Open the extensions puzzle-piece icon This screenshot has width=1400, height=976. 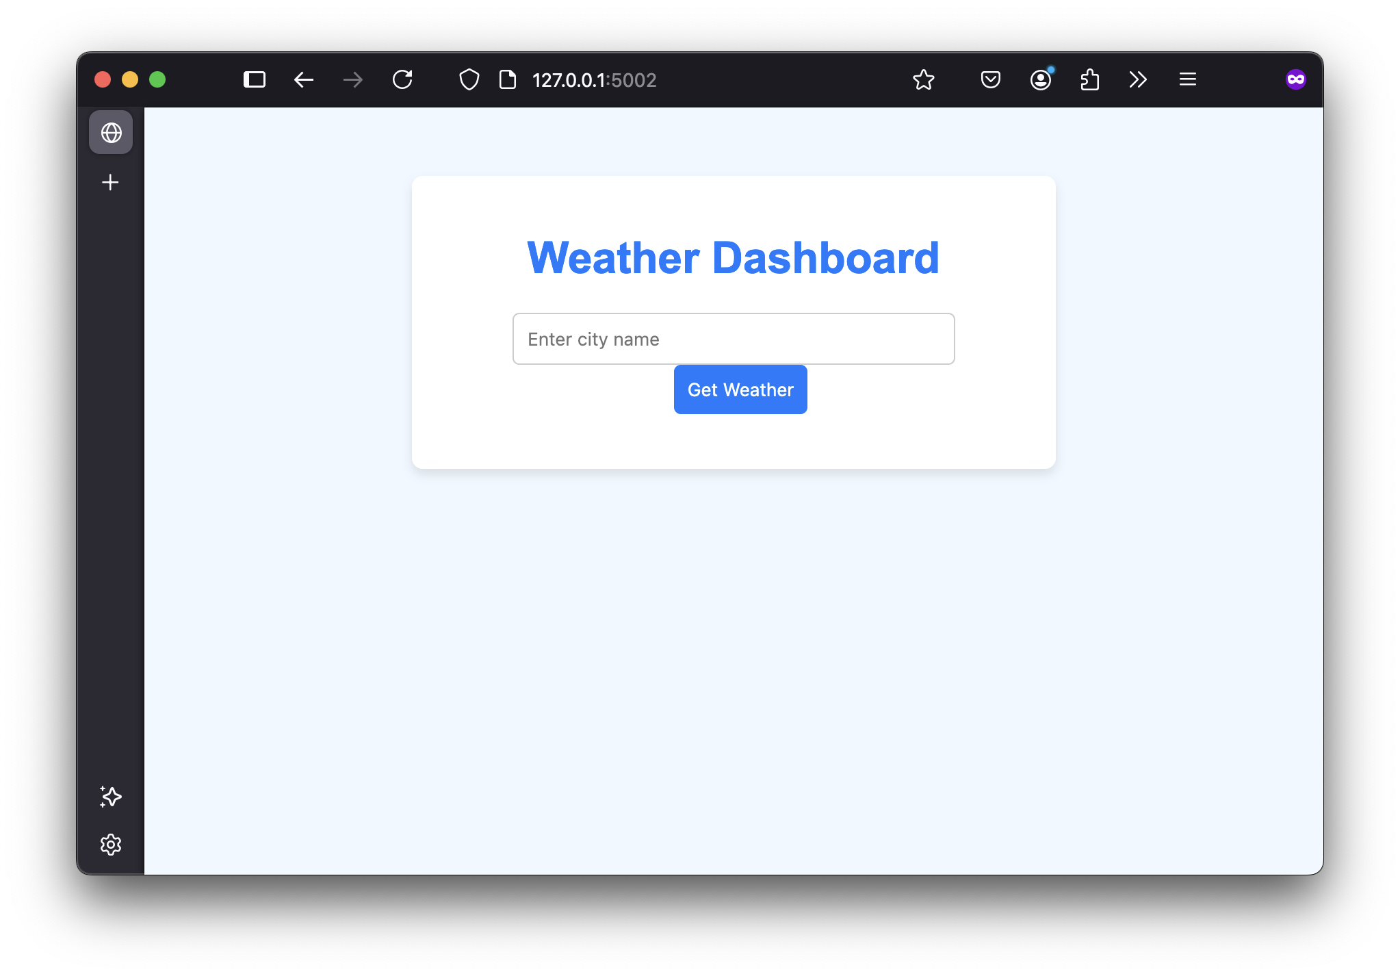[1089, 79]
